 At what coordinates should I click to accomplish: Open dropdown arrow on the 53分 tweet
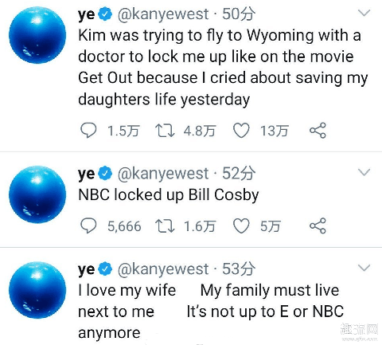pyautogui.click(x=364, y=268)
